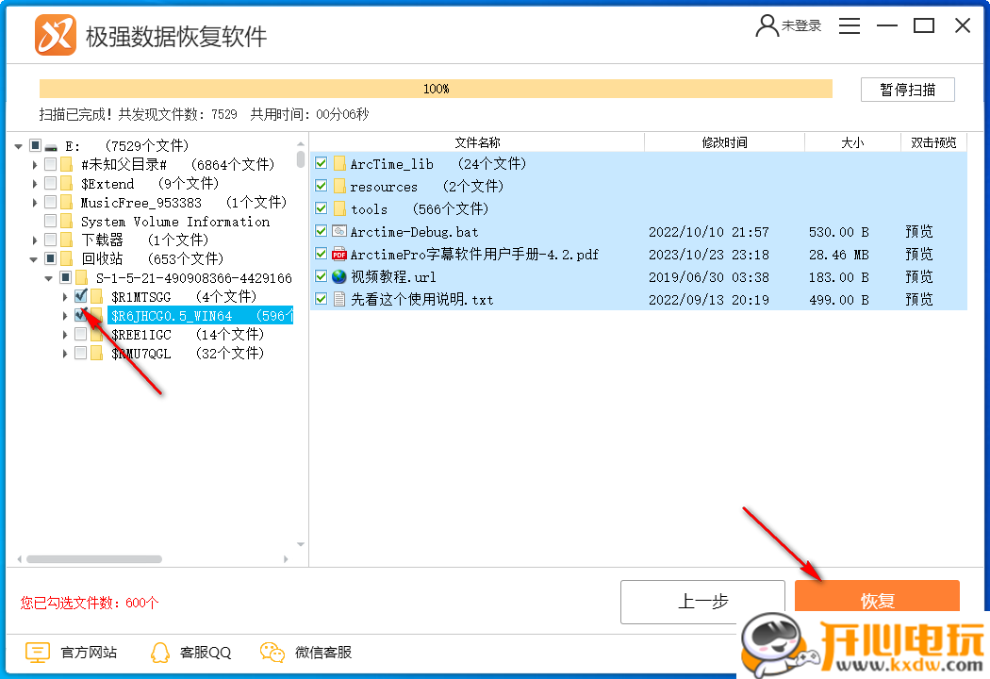990x679 pixels.
Task: Select the $R6JHCG0.5_WIN64 tree item
Action: point(201,316)
